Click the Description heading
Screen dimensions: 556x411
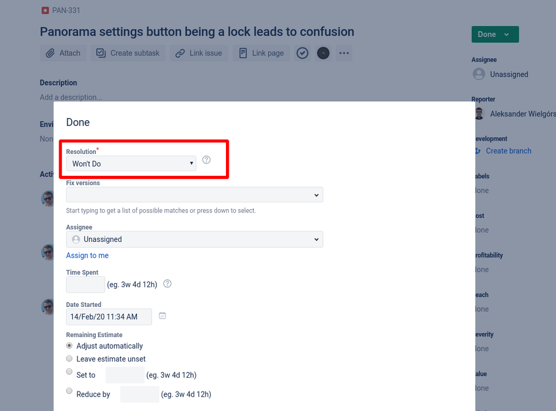58,82
